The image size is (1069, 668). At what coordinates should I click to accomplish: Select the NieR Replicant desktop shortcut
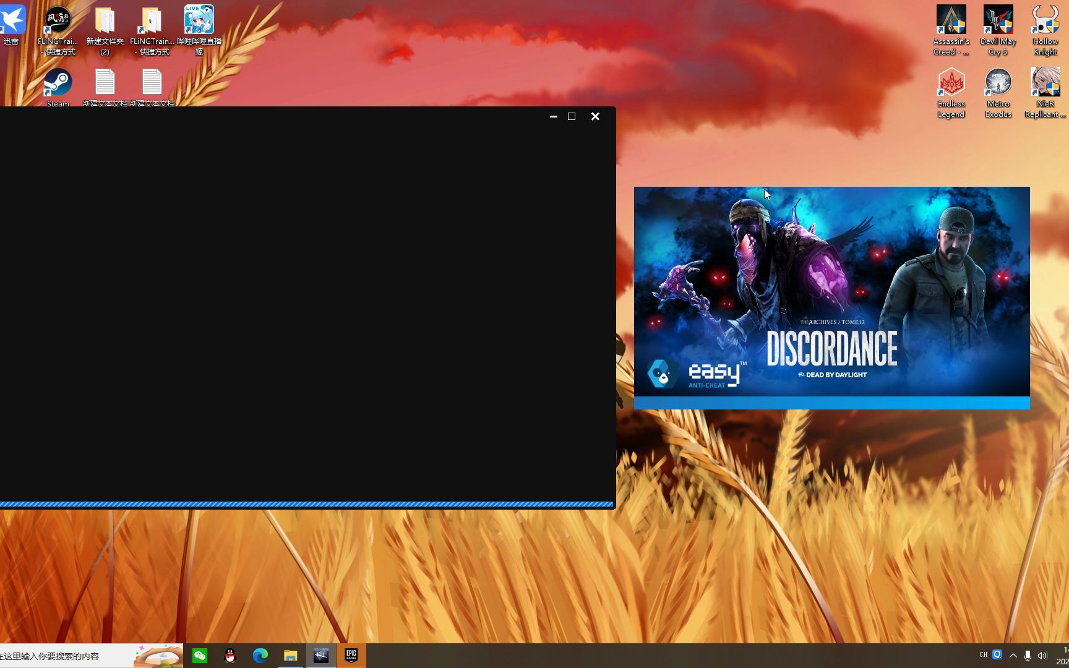(x=1045, y=93)
